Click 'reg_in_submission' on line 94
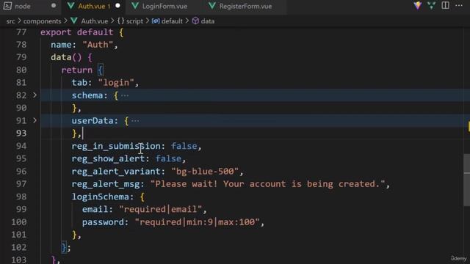This screenshot has height=264, width=470. click(116, 146)
